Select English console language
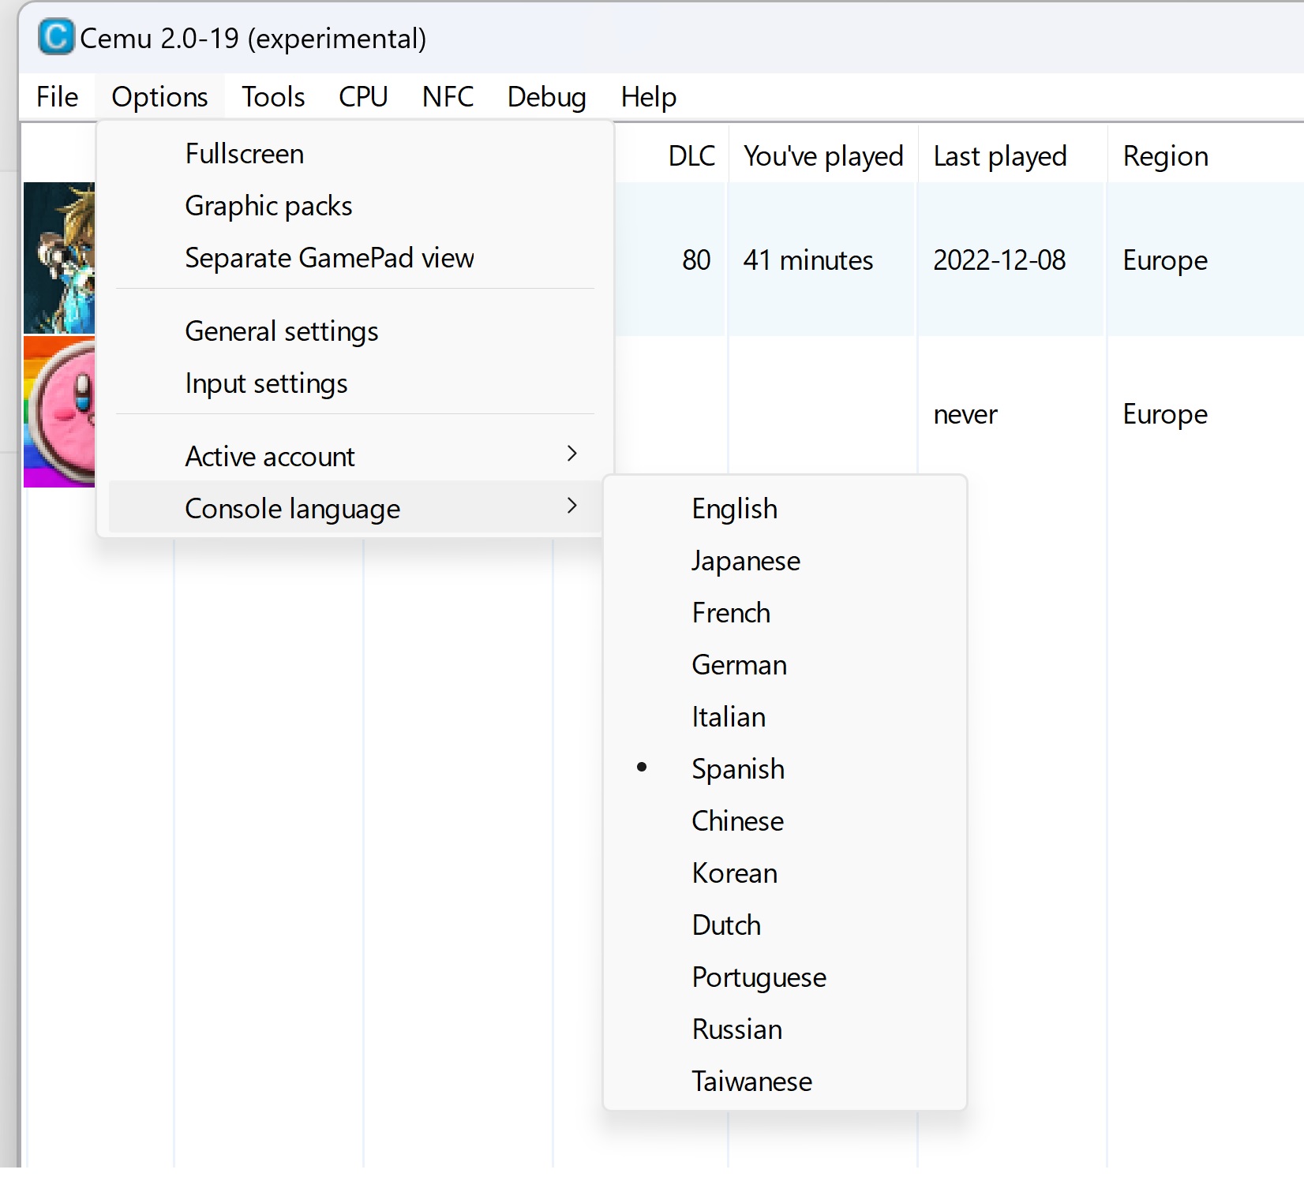This screenshot has height=1203, width=1304. (785, 509)
